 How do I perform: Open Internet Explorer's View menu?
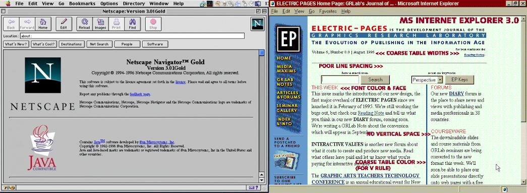pos(299,11)
